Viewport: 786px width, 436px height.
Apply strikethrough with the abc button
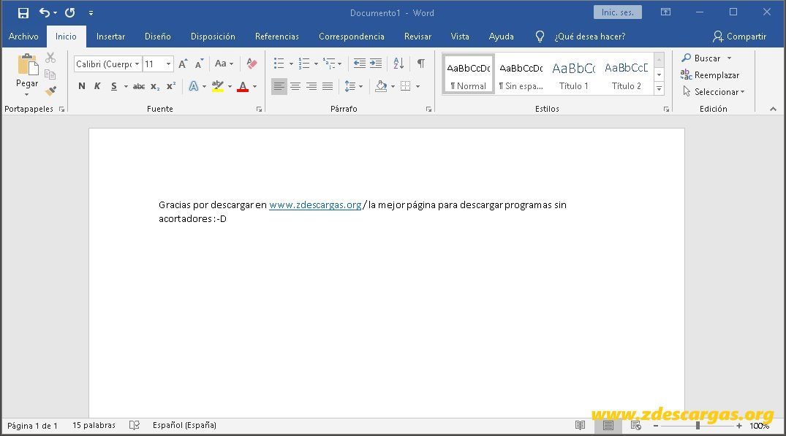[x=139, y=86]
